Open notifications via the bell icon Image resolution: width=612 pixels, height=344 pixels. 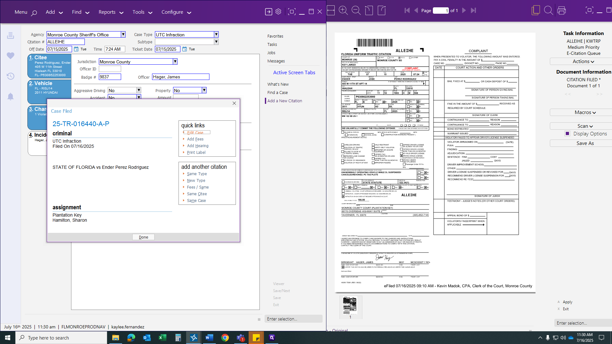11,97
